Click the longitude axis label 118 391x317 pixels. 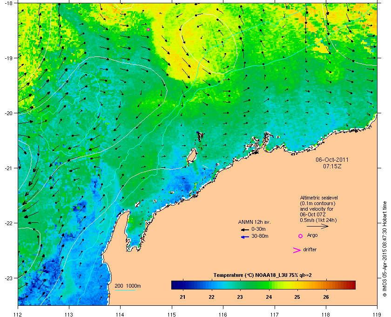pos(326,314)
